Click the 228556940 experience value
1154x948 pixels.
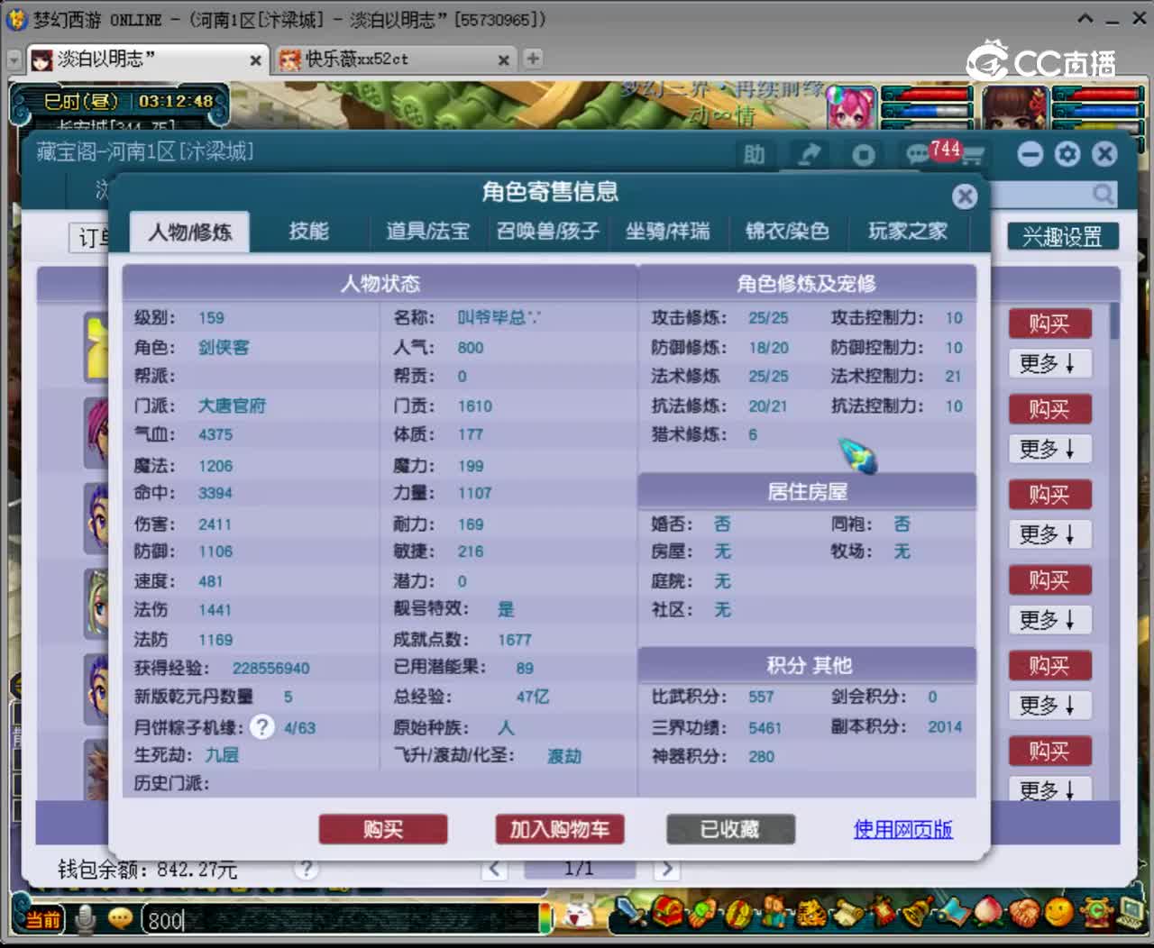click(x=270, y=668)
